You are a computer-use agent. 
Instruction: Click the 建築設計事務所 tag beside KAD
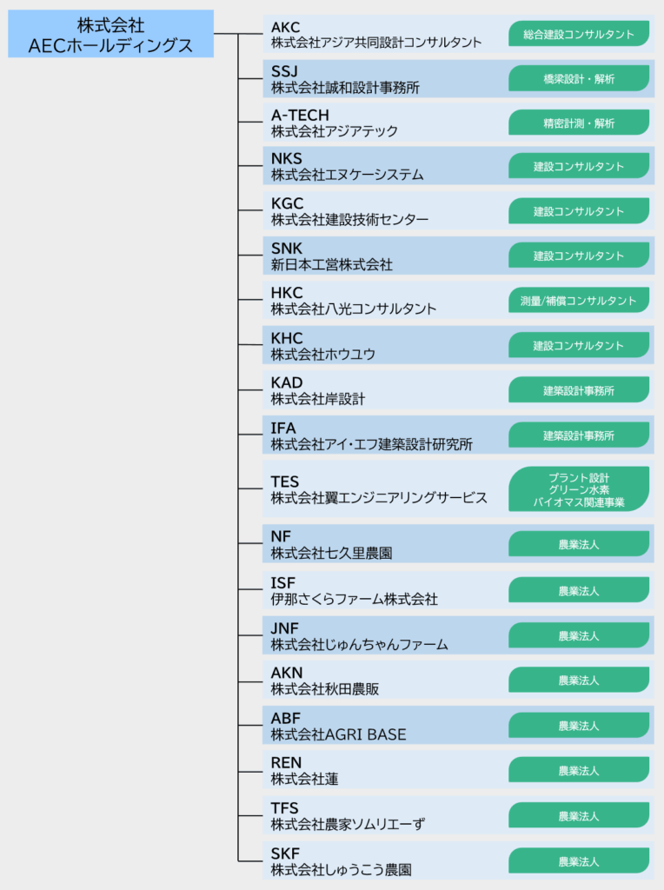click(579, 391)
